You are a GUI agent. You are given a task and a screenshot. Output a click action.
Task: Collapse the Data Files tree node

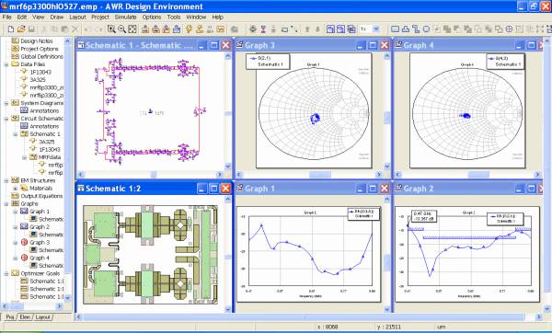(x=6, y=64)
